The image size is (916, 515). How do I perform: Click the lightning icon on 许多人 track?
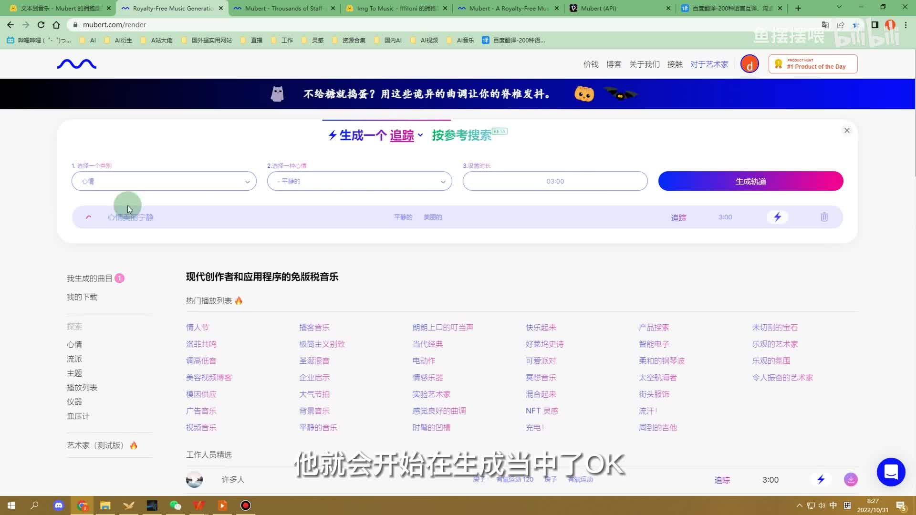(821, 479)
